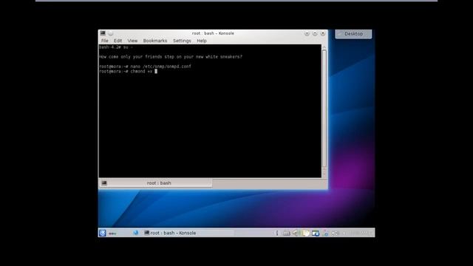
Task: Click the terminal scrollbar up arrow
Action: point(324,47)
